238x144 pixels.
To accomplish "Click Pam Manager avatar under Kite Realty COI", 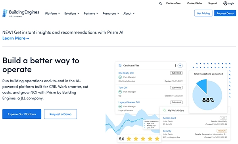I will pos(120,77).
